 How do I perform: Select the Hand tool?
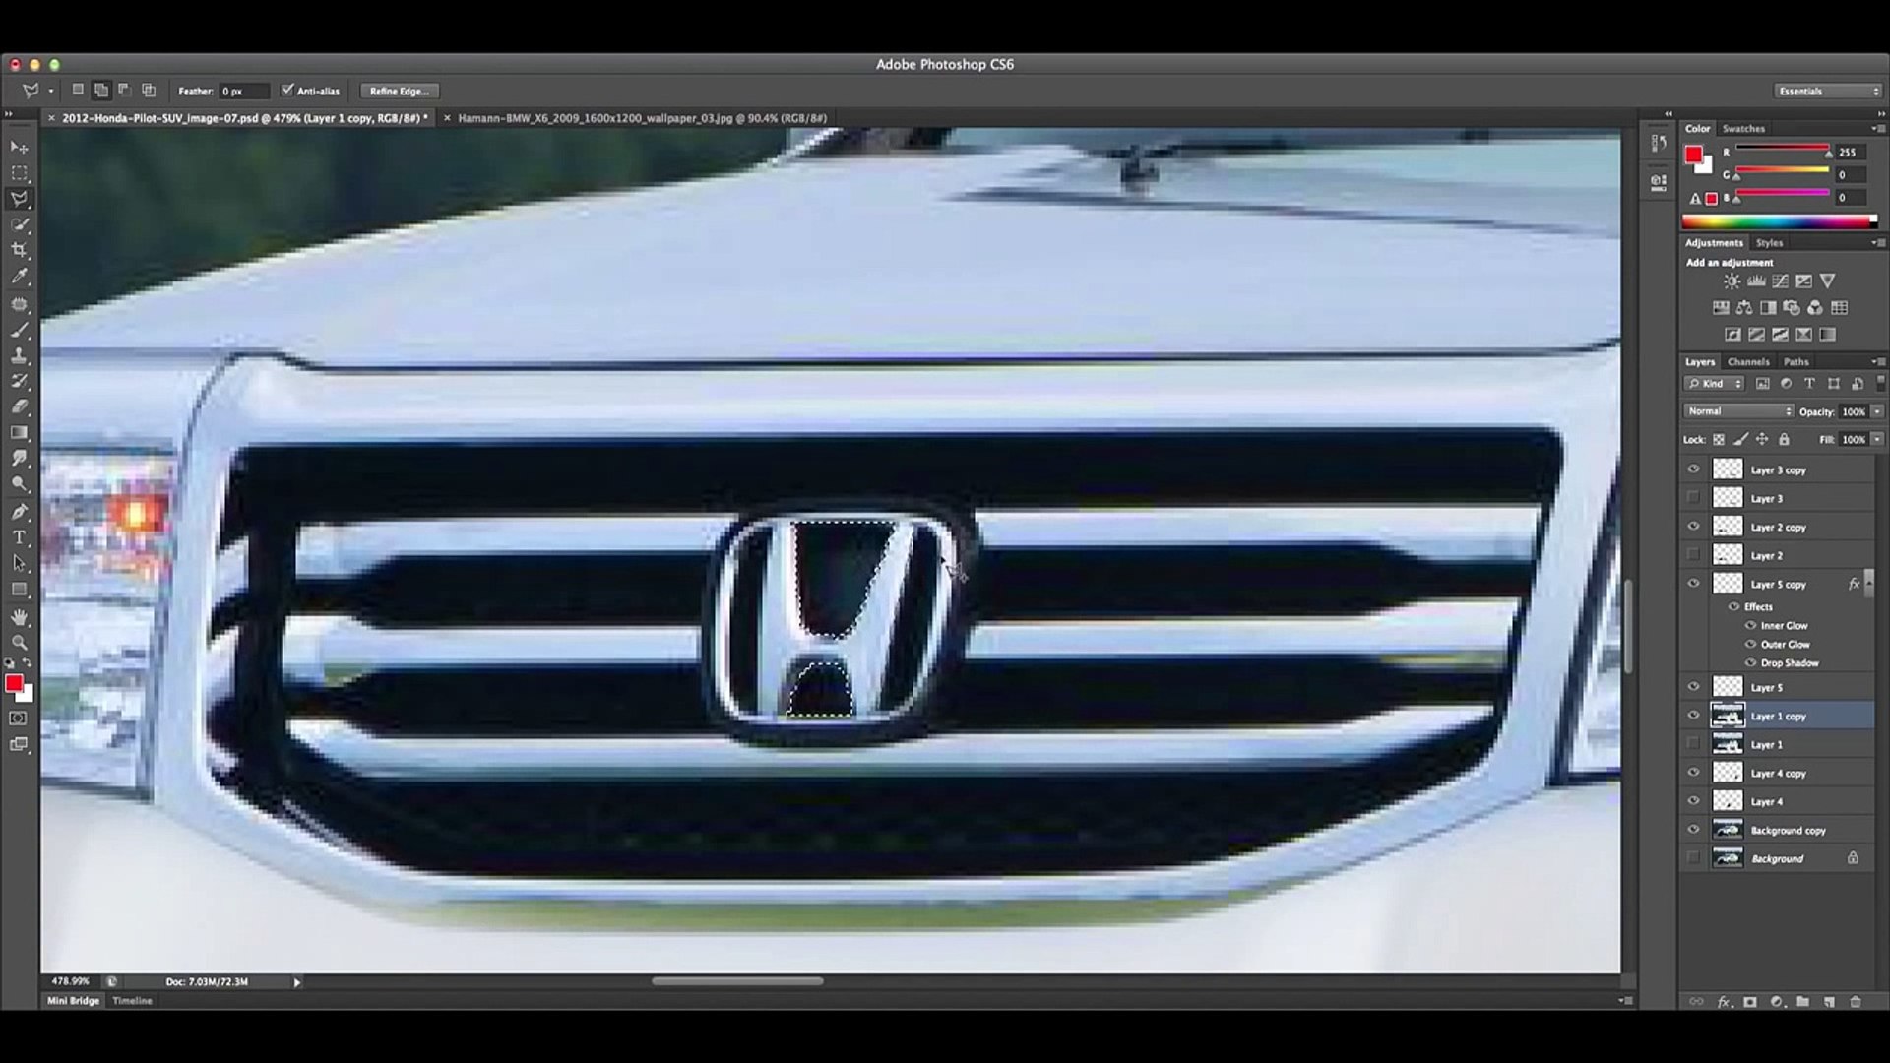[x=20, y=618]
